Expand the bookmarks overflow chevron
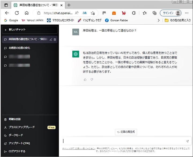The height and width of the screenshot is (157, 193). click(x=159, y=20)
